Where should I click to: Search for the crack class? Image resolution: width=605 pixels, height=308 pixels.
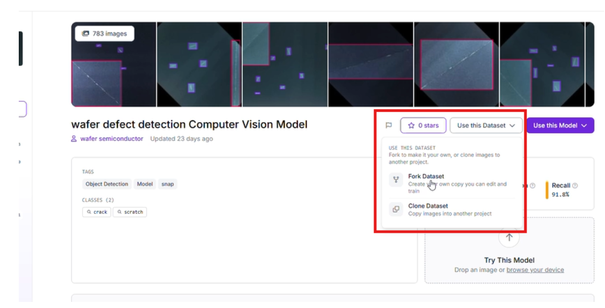[97, 212]
